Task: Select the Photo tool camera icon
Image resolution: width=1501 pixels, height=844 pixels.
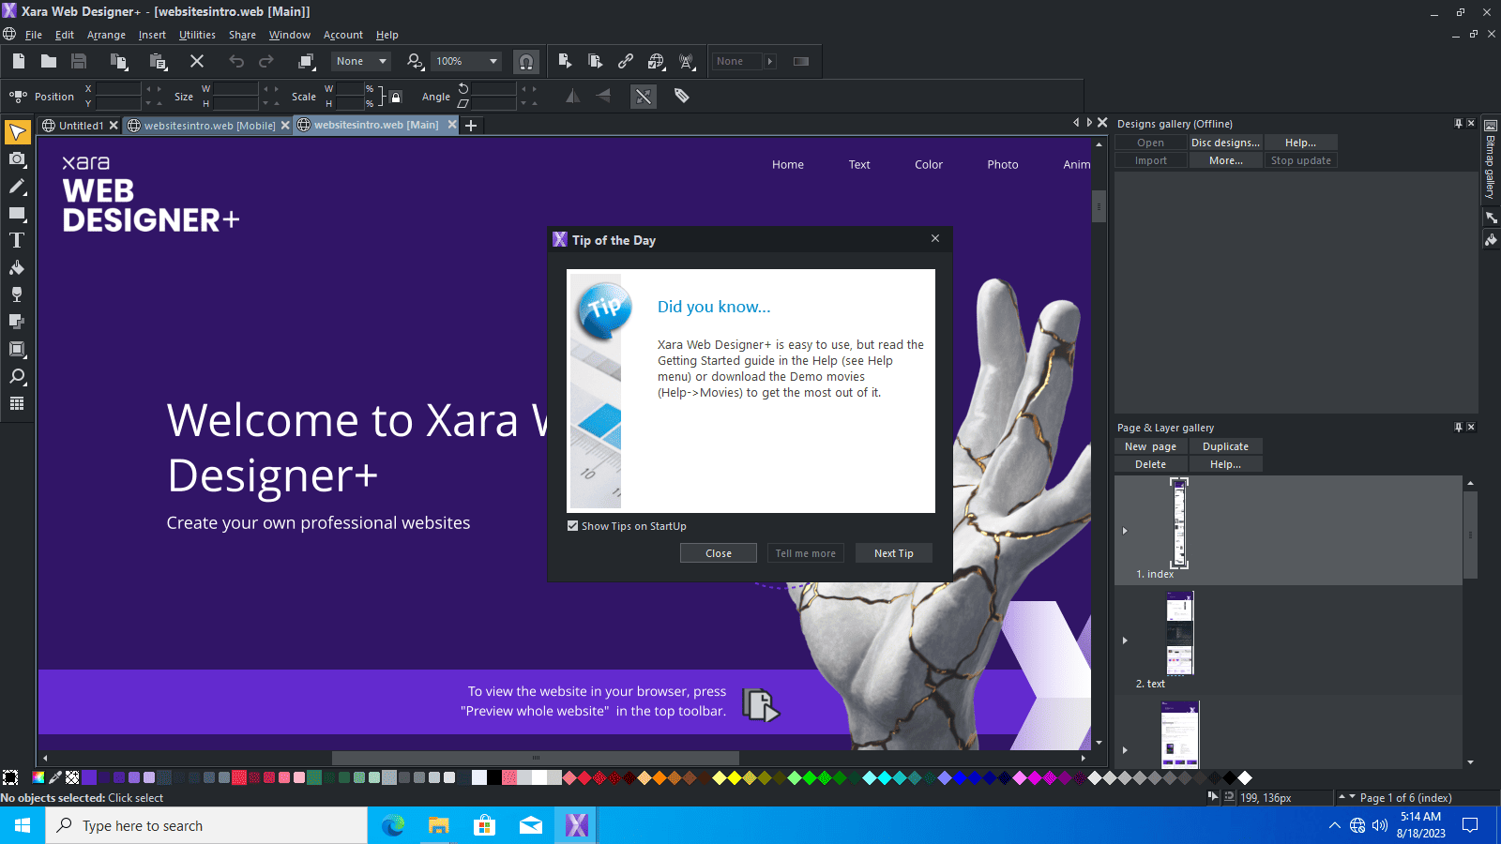Action: tap(17, 159)
